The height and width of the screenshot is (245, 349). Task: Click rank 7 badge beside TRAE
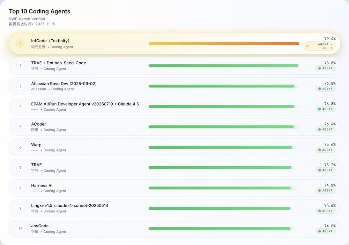[20, 167]
